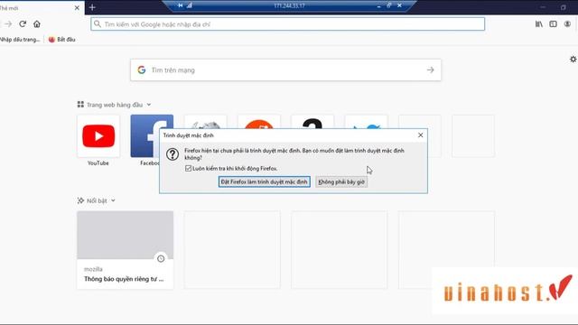This screenshot has width=578, height=325.
Task: Open 'Nhập dấu trang...' bookmark item
Action: [20, 40]
